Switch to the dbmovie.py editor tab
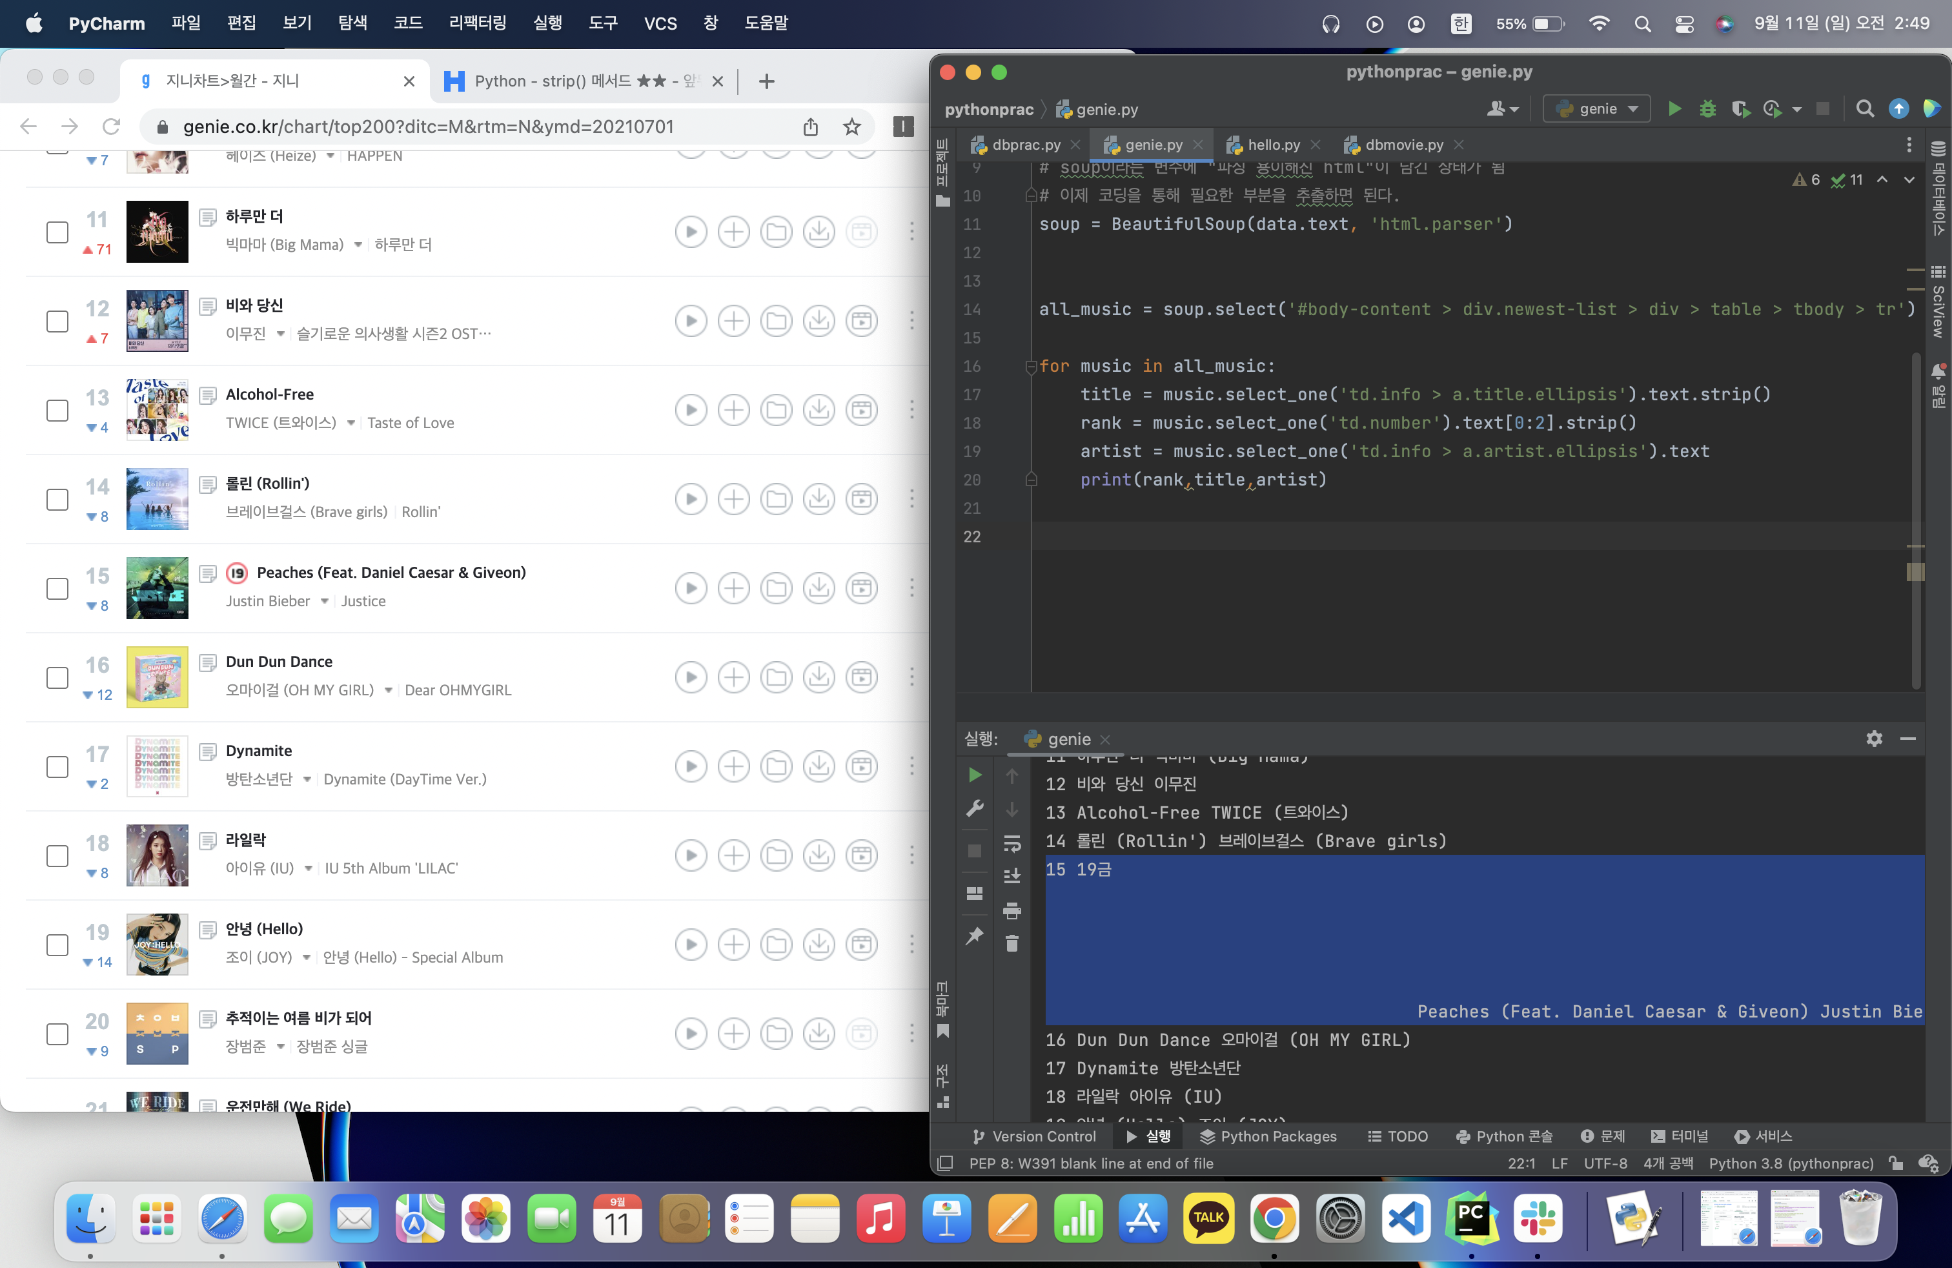 click(1403, 145)
